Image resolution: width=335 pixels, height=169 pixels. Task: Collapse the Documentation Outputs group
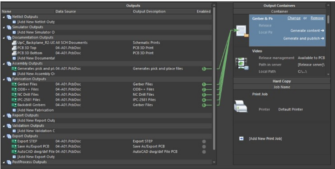tap(4, 38)
